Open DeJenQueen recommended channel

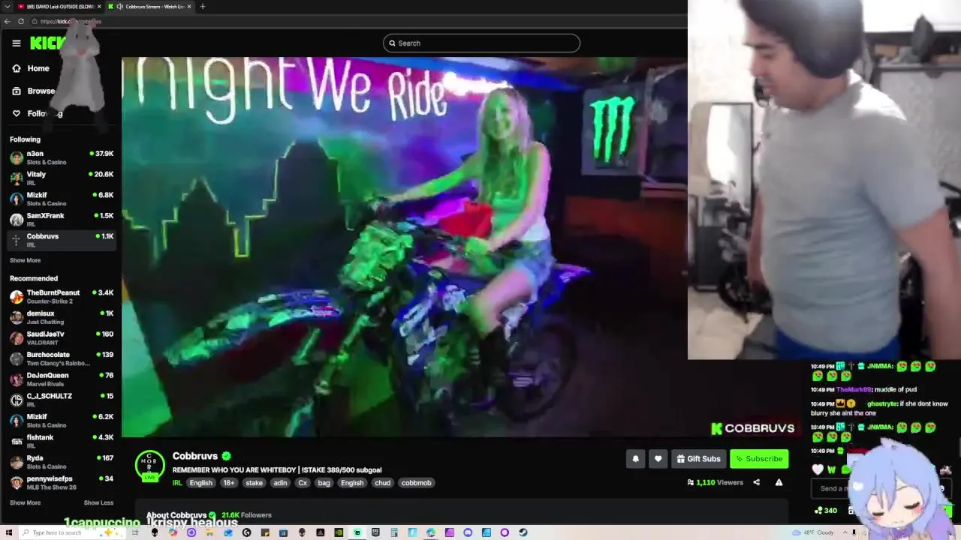click(62, 379)
